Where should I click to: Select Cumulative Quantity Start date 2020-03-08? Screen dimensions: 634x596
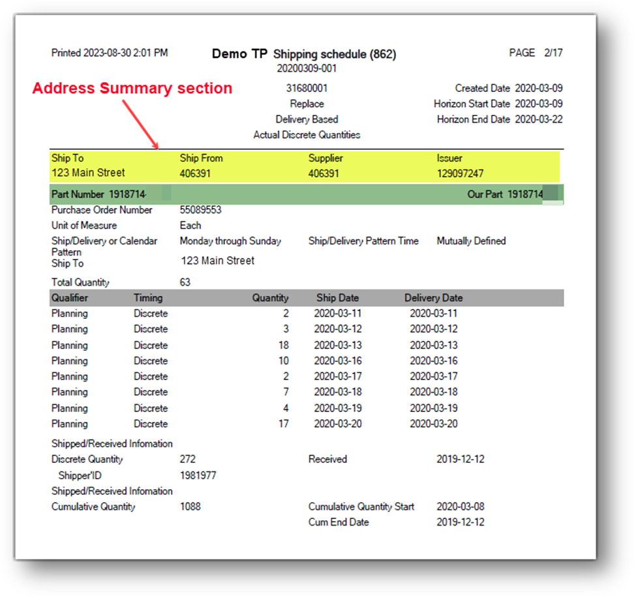[460, 507]
